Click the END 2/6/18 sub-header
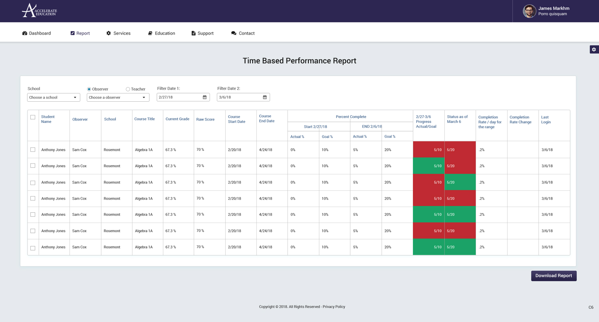Screen dimensions: 599x322 (372, 126)
